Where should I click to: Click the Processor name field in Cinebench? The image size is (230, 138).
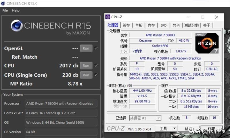coord(61,104)
